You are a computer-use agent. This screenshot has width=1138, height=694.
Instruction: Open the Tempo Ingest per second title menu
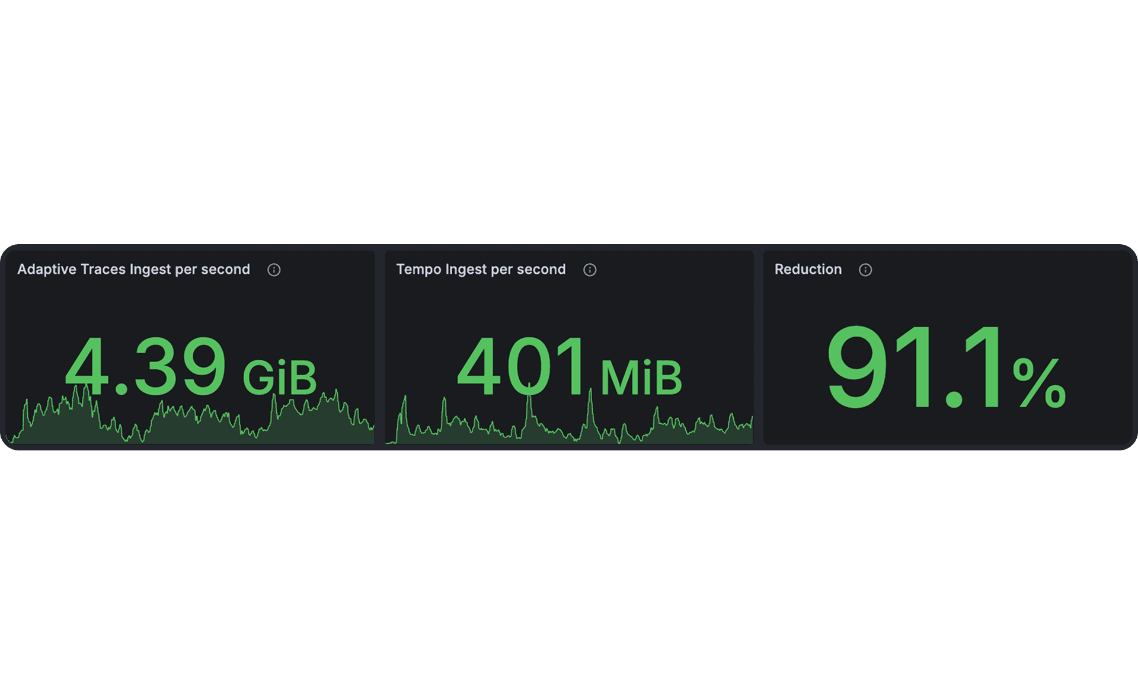tap(481, 270)
